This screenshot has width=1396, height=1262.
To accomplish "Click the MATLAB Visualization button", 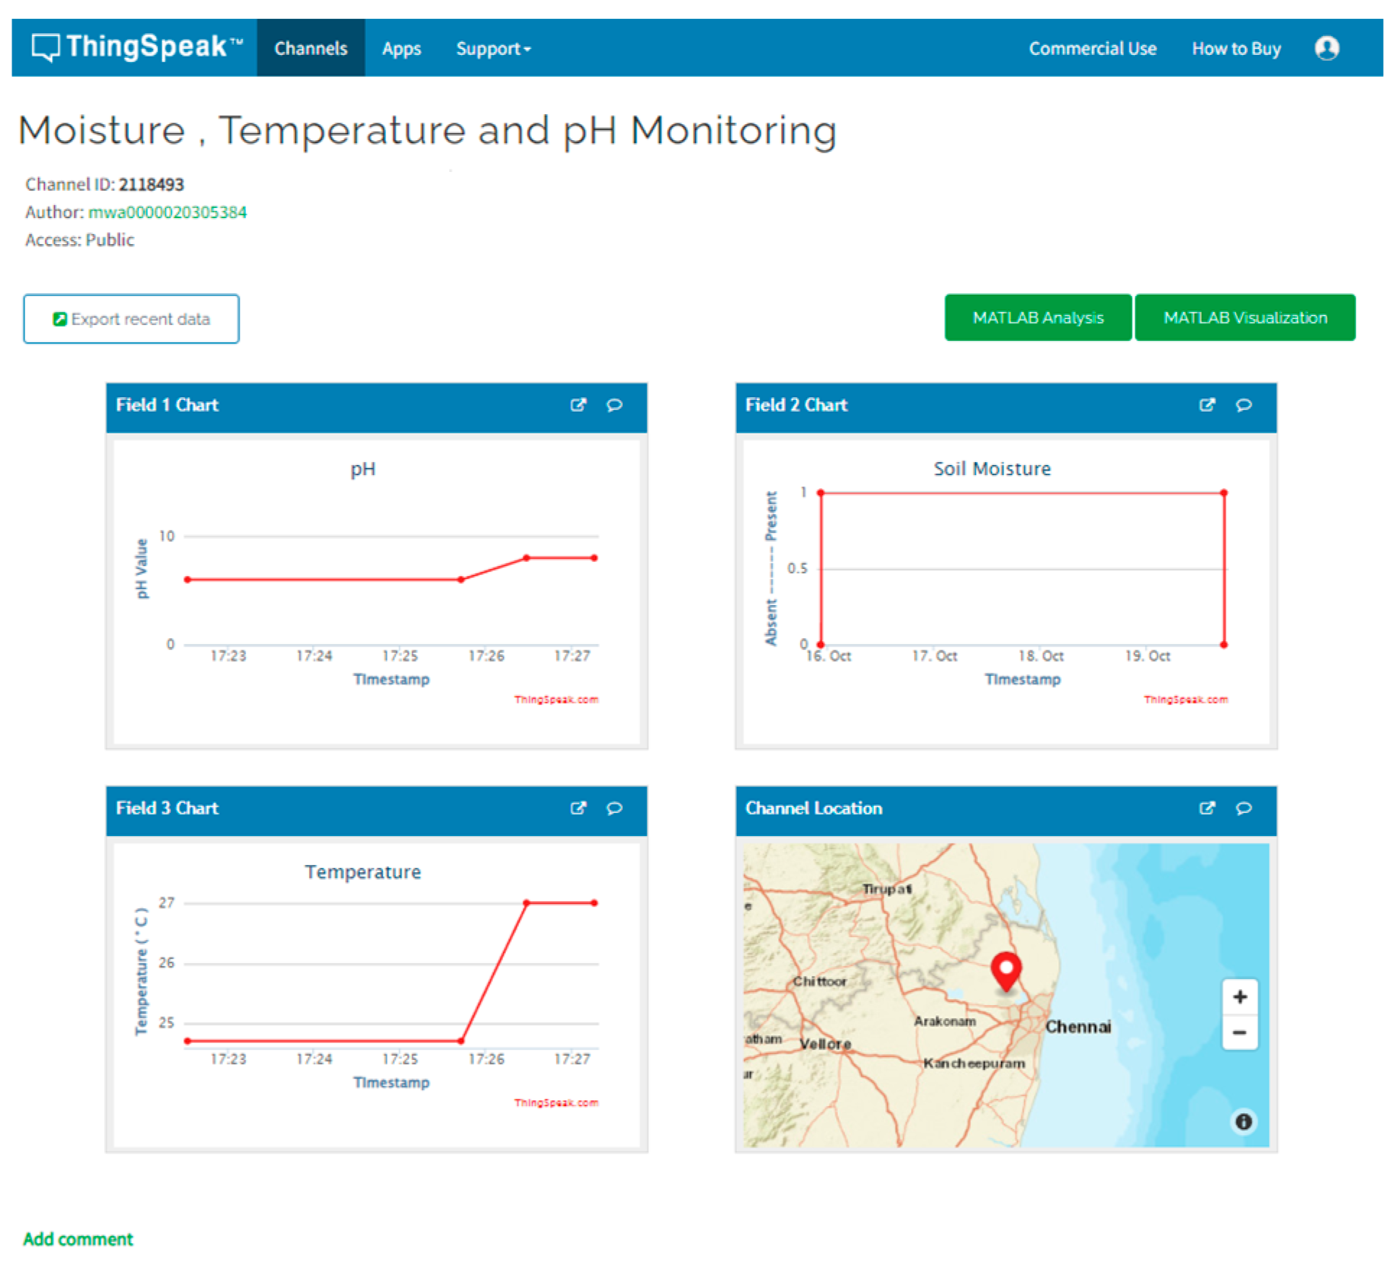I will click(x=1244, y=318).
